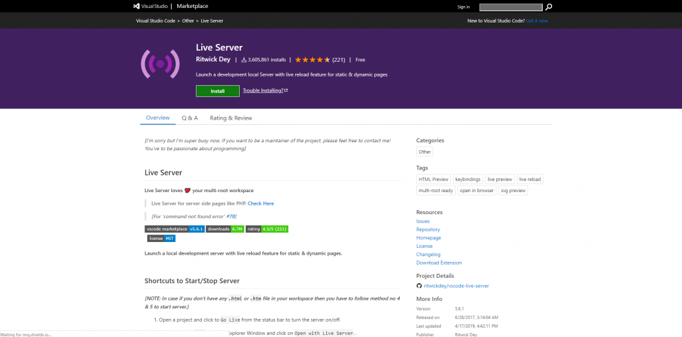
Task: Select the multi-root ready tag
Action: pyautogui.click(x=436, y=190)
